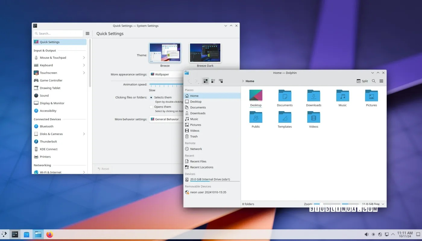Switch Dolphin to Details view mode
Screen dimensions: 422x241
tap(221, 81)
